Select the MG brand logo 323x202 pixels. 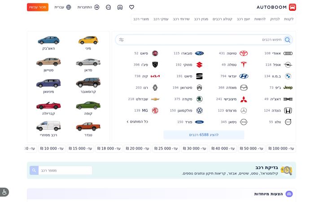(155, 110)
